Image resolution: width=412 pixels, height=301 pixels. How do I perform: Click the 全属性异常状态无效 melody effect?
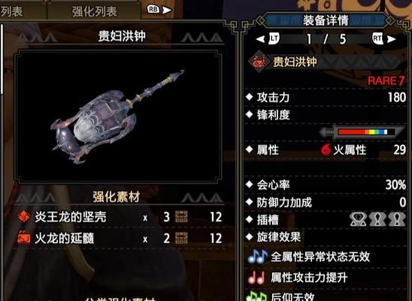point(320,257)
